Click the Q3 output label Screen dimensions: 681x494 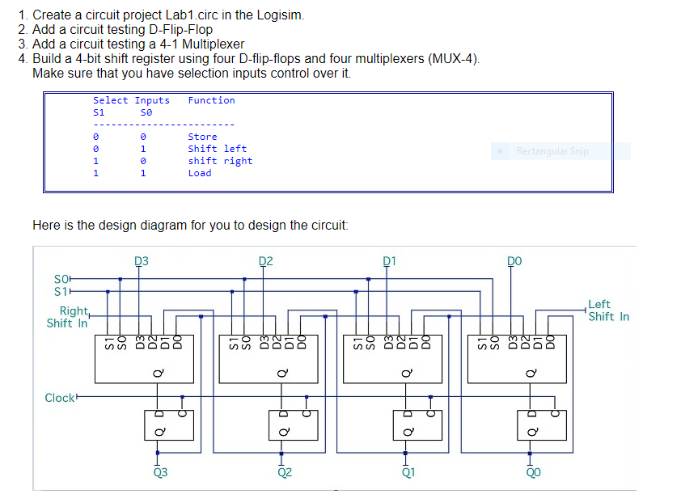161,471
